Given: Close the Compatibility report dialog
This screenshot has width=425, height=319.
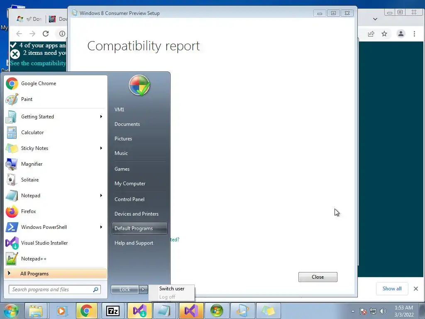Looking at the screenshot, I should click(318, 277).
